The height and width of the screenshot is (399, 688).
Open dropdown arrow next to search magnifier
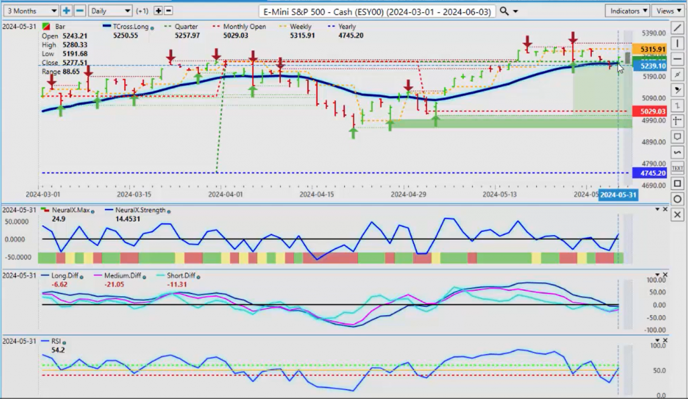515,11
